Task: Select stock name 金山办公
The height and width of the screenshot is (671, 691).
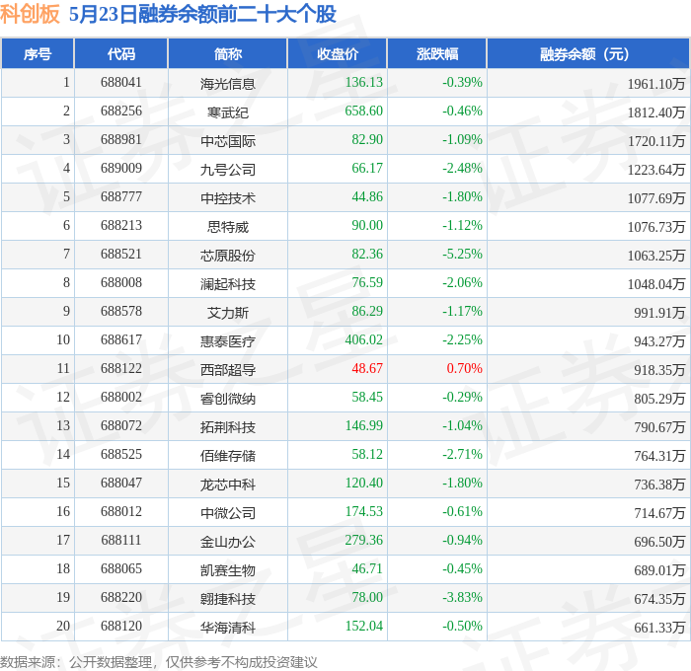Action: (228, 542)
